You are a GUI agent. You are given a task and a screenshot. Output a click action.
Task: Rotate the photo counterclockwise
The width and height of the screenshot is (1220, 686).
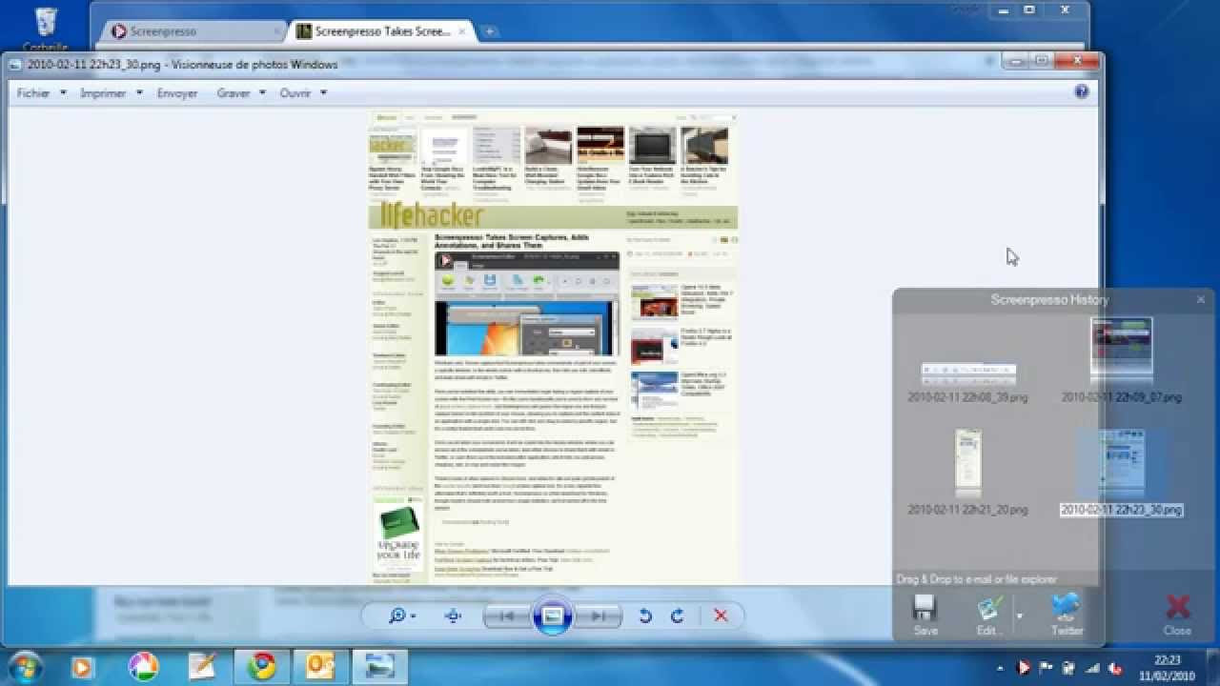point(645,615)
